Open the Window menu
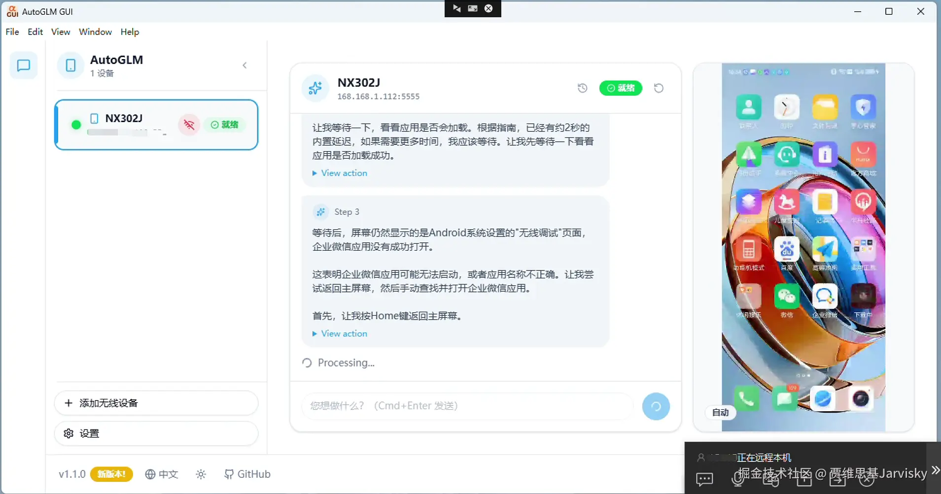Screen dimensions: 941x494 [95, 32]
